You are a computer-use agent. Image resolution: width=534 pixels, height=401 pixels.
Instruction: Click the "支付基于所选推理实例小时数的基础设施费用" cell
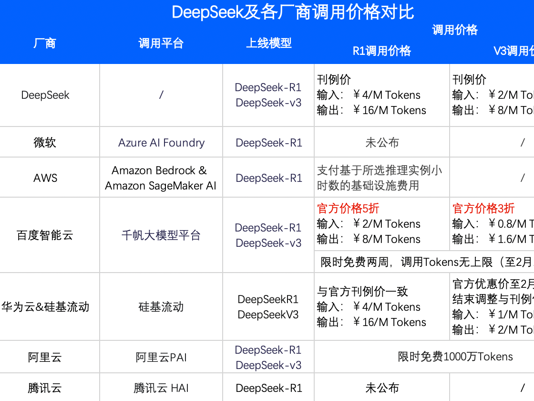380,178
